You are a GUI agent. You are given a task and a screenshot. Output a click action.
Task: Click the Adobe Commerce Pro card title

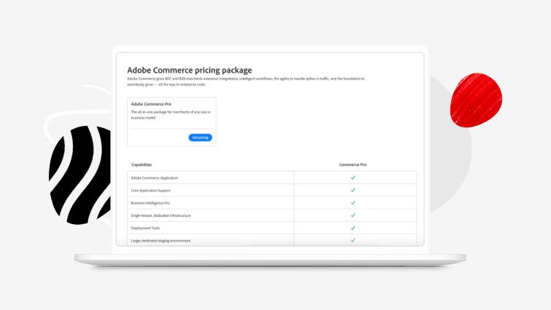tap(152, 104)
